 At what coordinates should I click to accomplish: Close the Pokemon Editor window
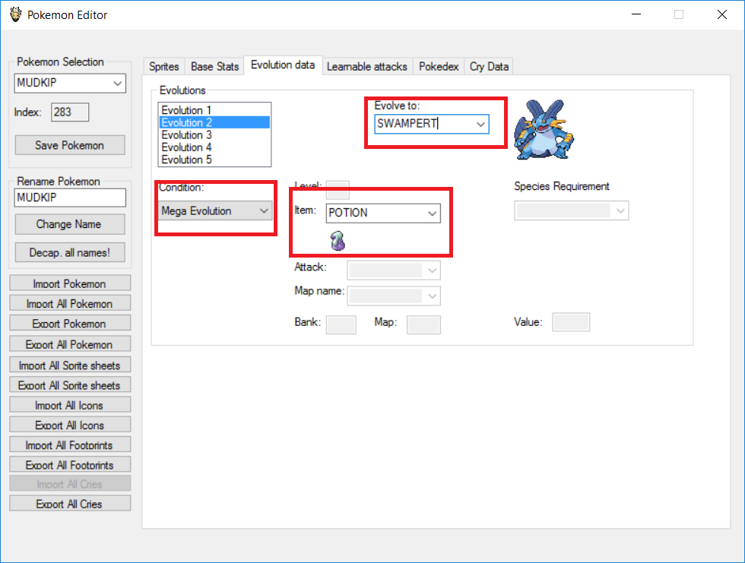(721, 14)
